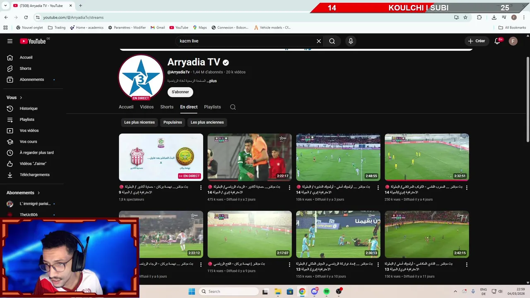Image resolution: width=530 pixels, height=298 pixels.
Task: Open the YouTube hamburger guide menu
Action: point(10,41)
